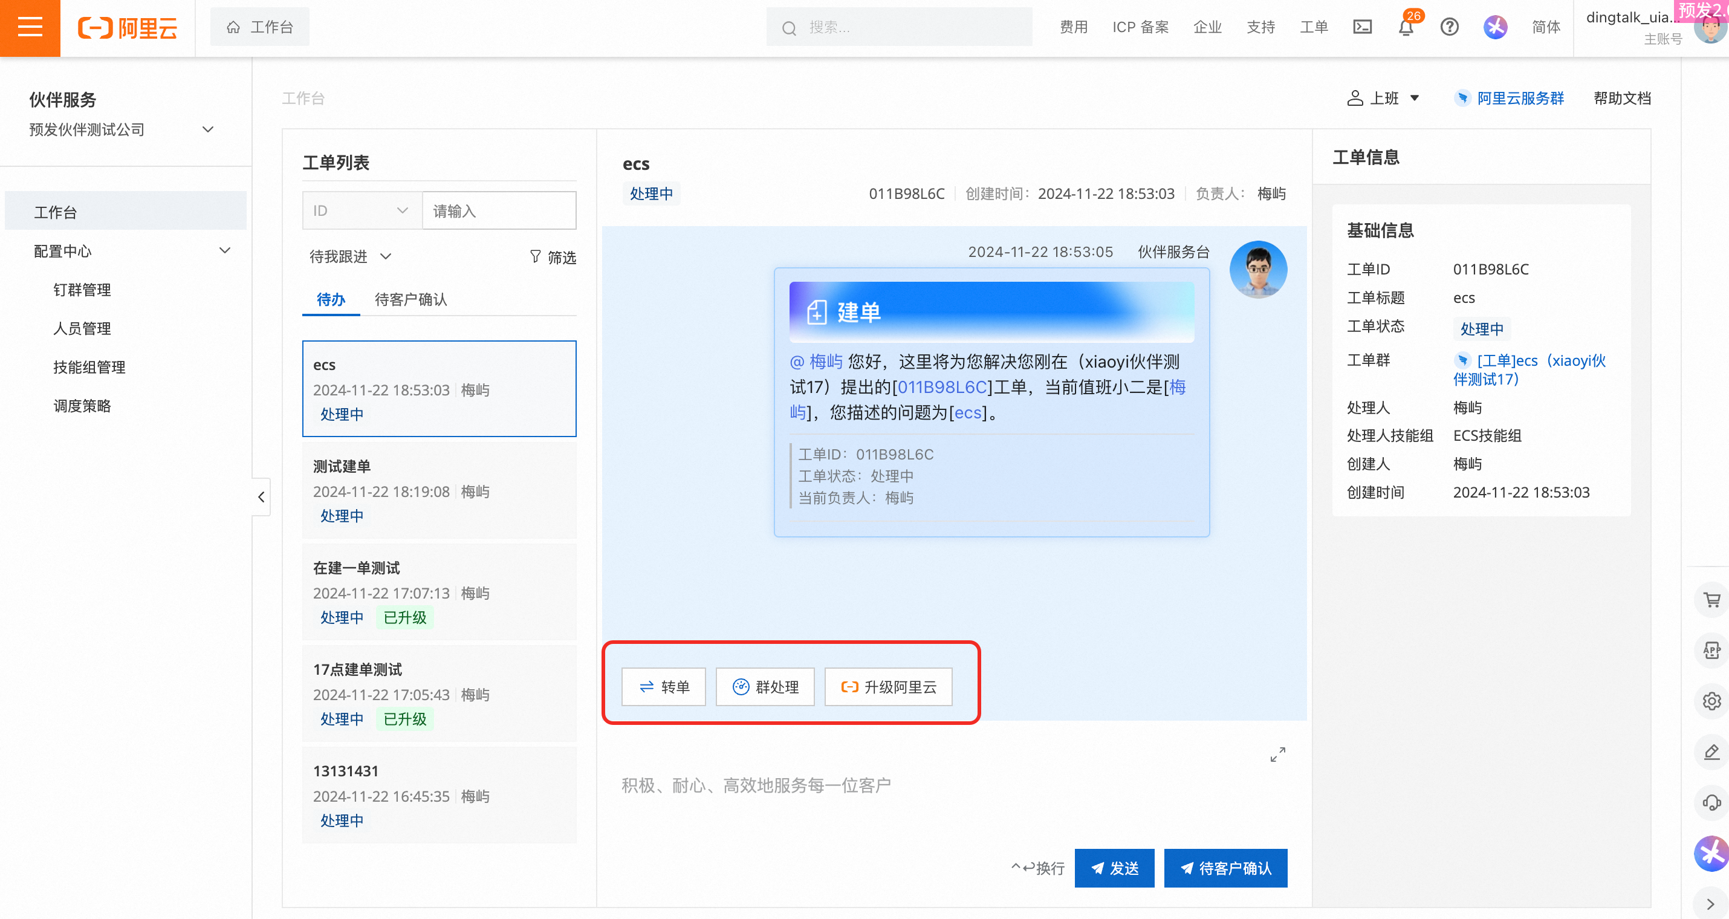
Task: Open the 帮助文档 link
Action: pos(1621,98)
